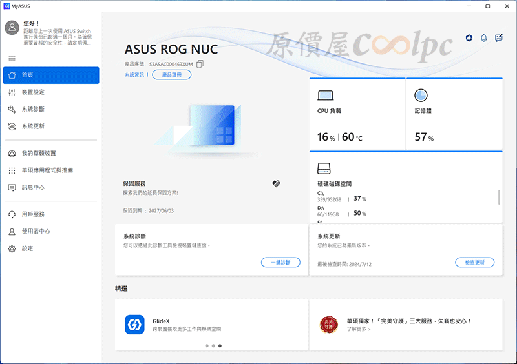Open 系統更新 sidebar menu item
The height and width of the screenshot is (364, 517).
tap(51, 126)
